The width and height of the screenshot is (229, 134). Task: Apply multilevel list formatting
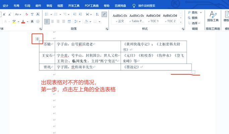coord(65,14)
